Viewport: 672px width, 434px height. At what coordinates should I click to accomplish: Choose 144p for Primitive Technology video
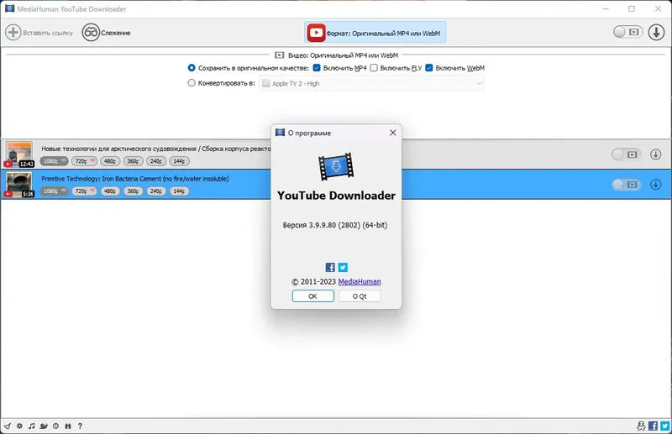click(x=179, y=191)
